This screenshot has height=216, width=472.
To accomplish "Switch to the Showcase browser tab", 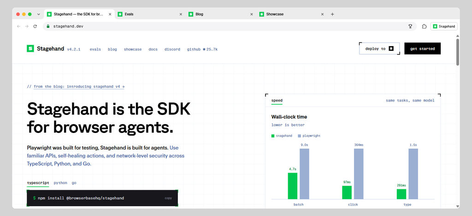I will [x=291, y=14].
